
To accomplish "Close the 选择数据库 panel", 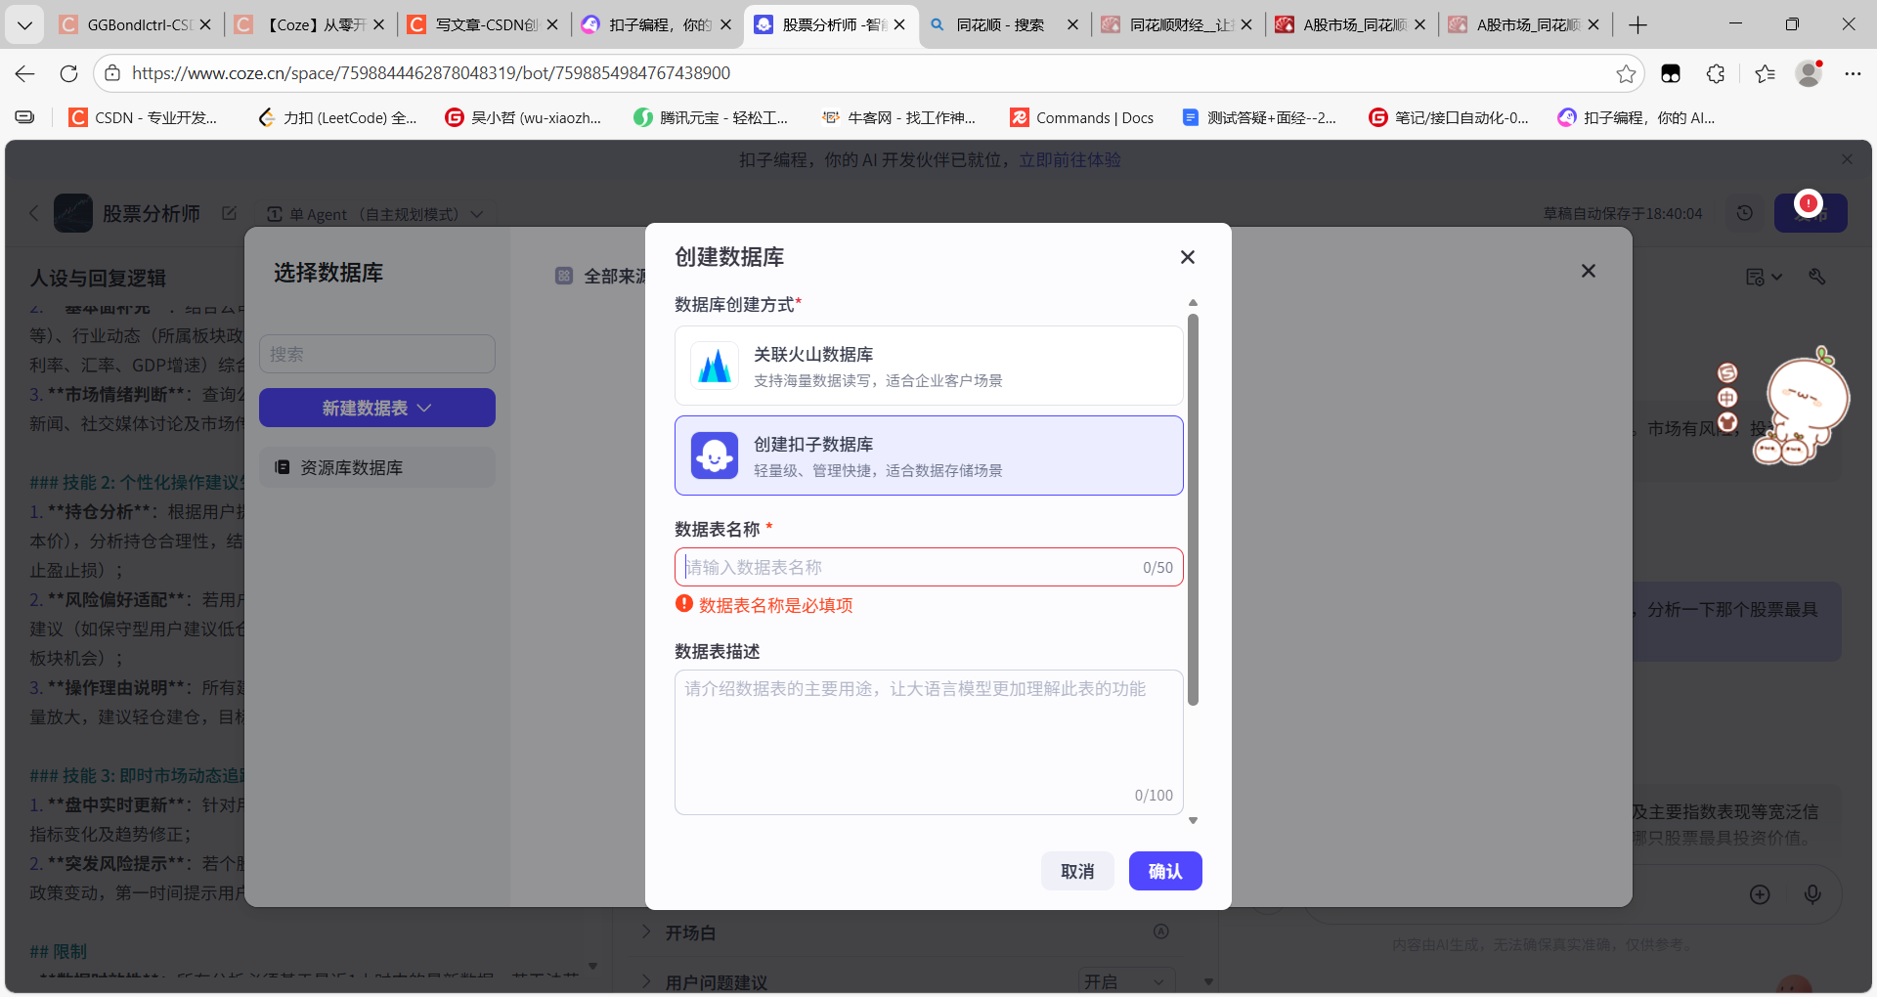I will pyautogui.click(x=1589, y=271).
